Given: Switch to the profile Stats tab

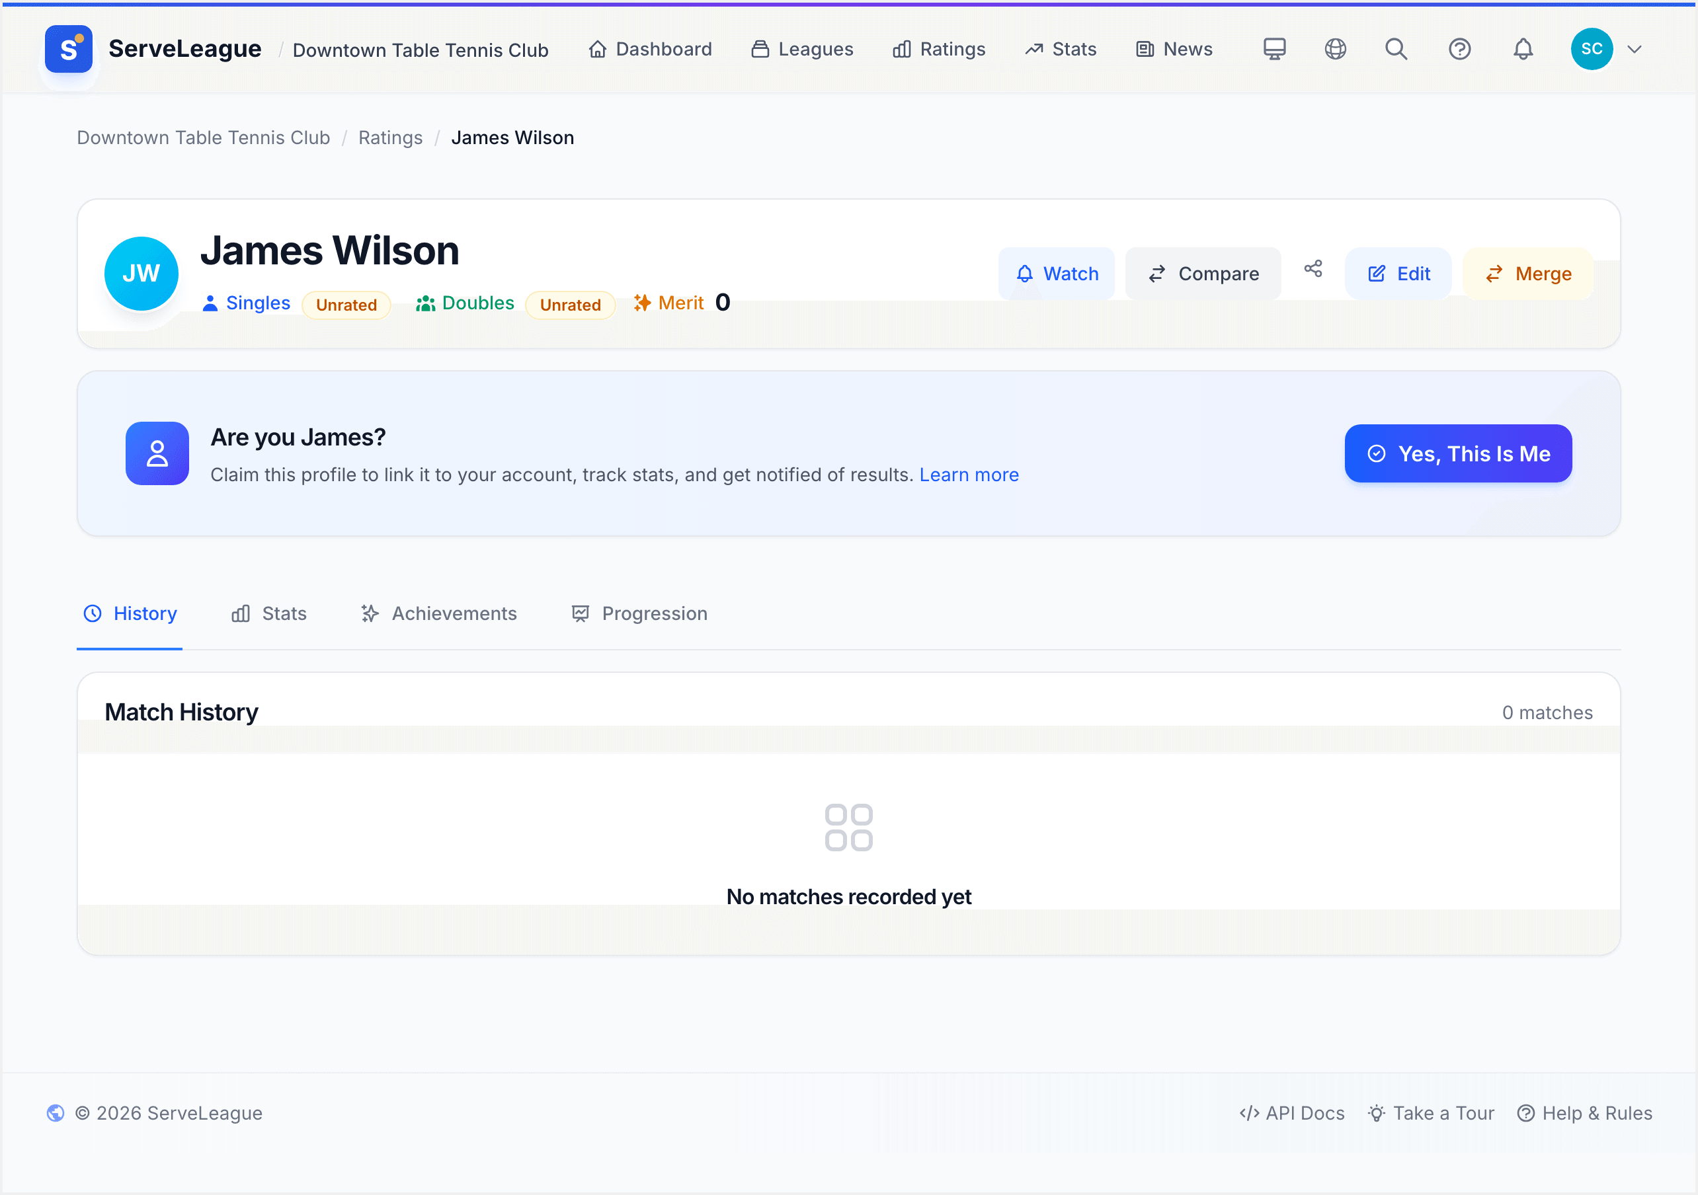Looking at the screenshot, I should [268, 613].
